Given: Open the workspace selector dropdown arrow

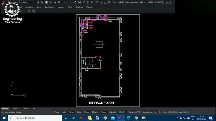Looking at the screenshot, I should [34, 2].
